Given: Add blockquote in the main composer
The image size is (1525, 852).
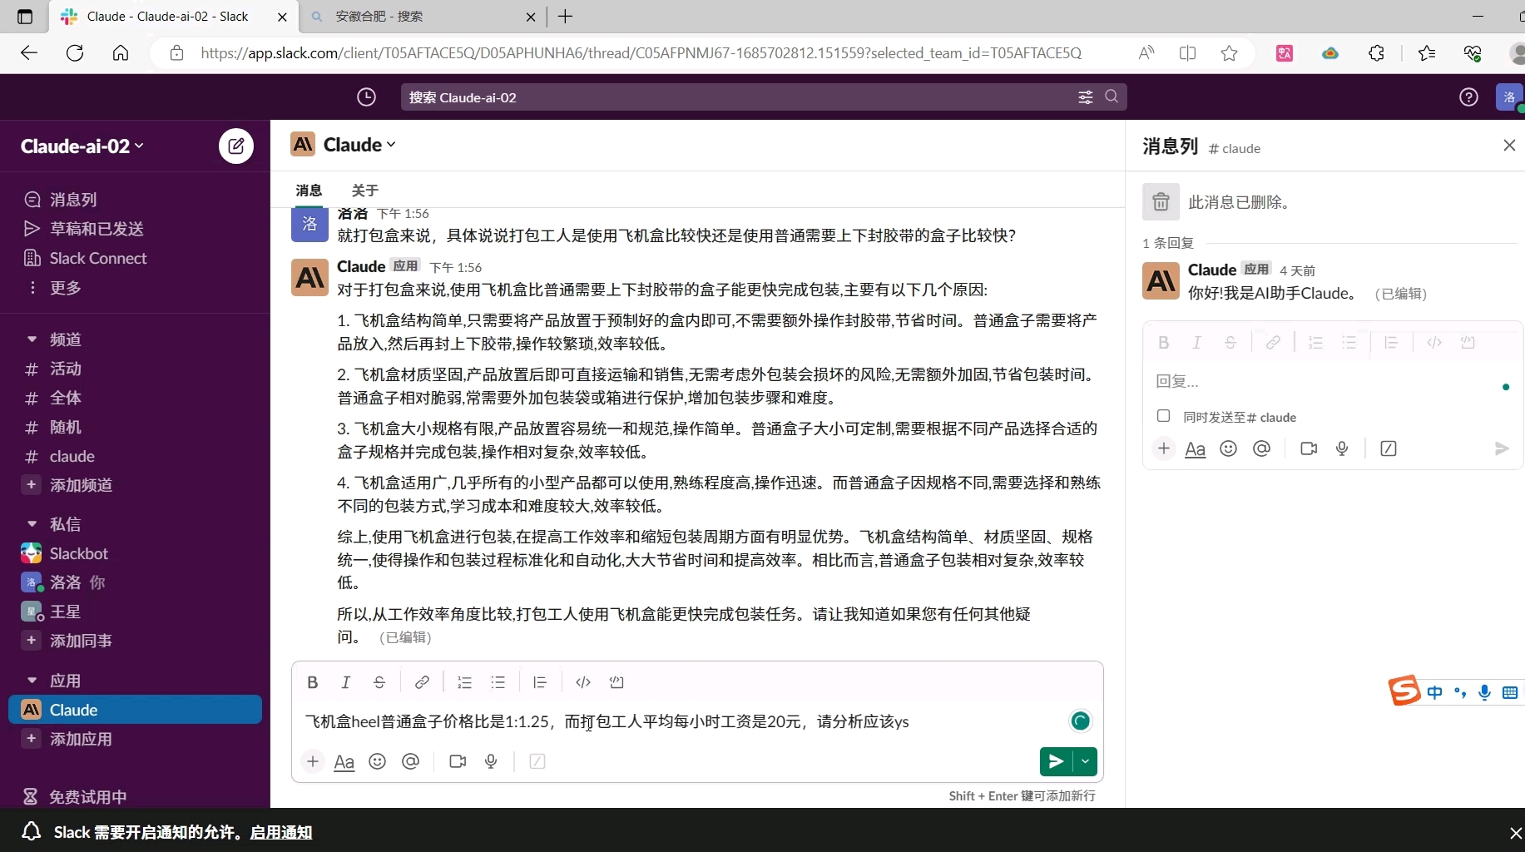Looking at the screenshot, I should (540, 682).
